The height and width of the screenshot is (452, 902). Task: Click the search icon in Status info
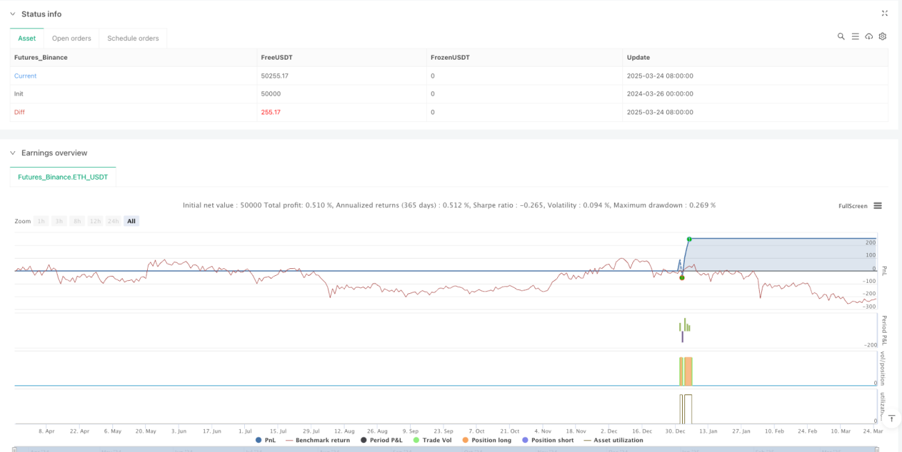click(841, 37)
